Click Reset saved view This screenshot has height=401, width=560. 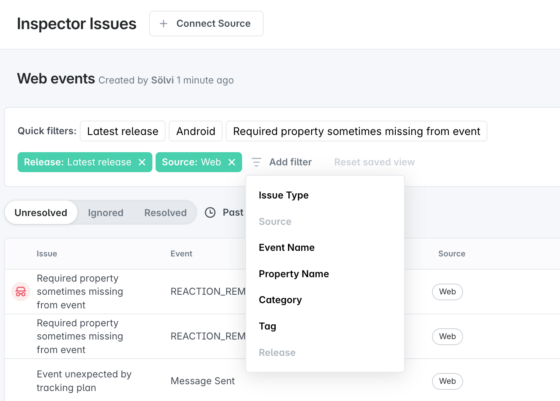click(x=374, y=162)
